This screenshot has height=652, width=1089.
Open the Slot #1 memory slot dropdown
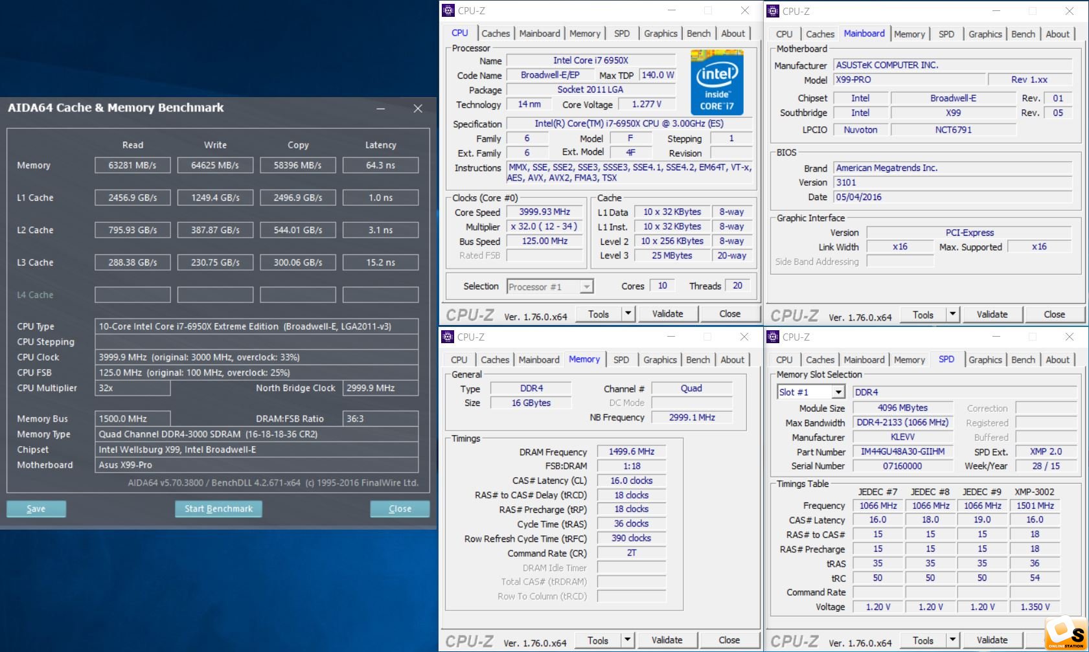(x=838, y=392)
